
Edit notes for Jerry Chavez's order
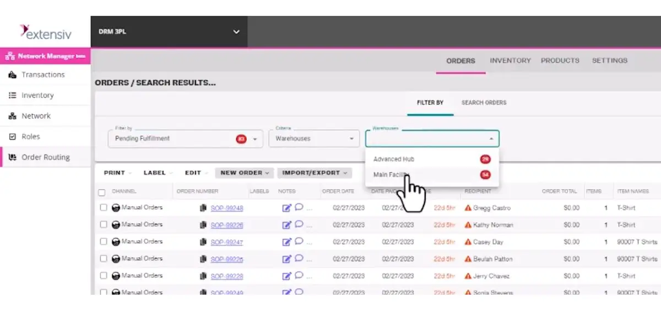pos(286,276)
